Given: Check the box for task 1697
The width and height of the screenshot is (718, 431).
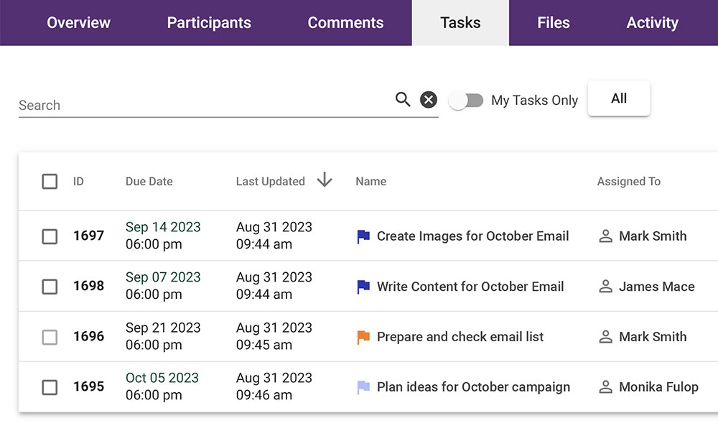Looking at the screenshot, I should (50, 236).
